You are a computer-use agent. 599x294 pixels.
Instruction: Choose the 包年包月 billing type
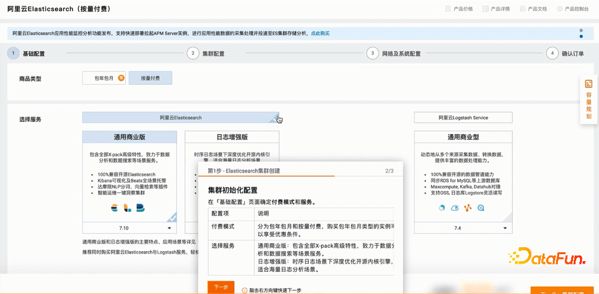104,78
